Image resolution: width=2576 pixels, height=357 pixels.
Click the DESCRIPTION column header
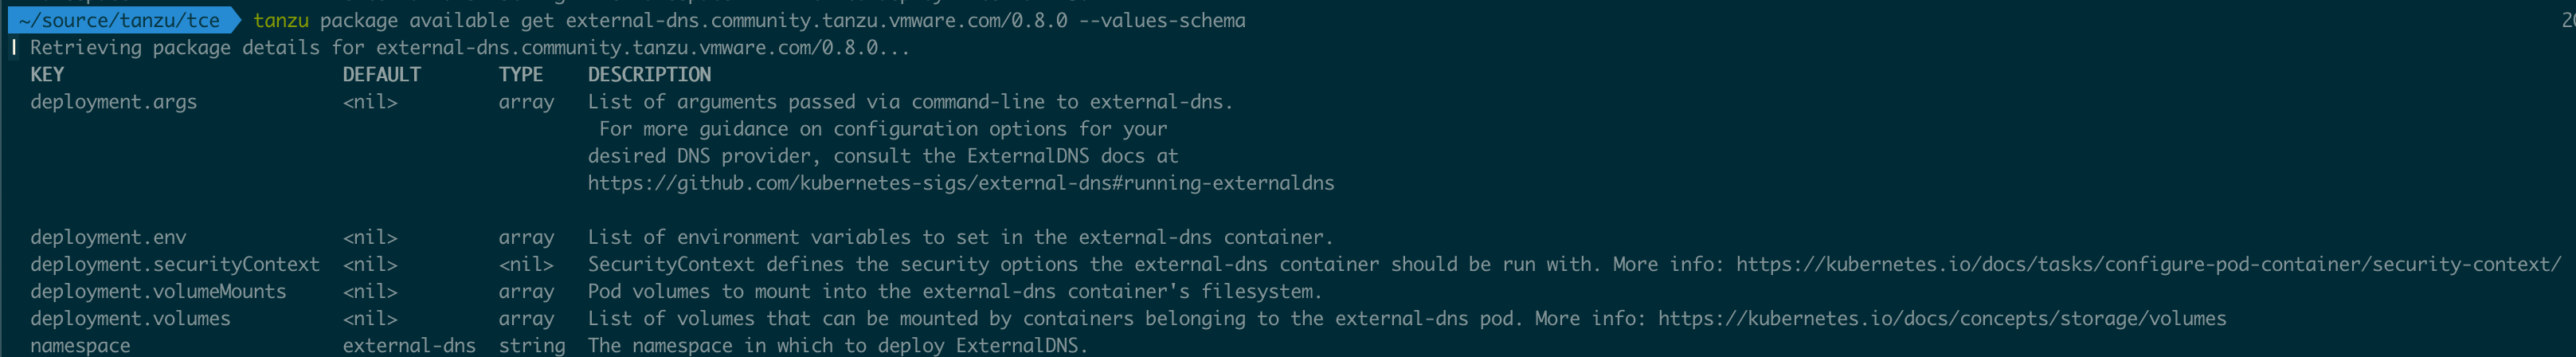pyautogui.click(x=649, y=74)
